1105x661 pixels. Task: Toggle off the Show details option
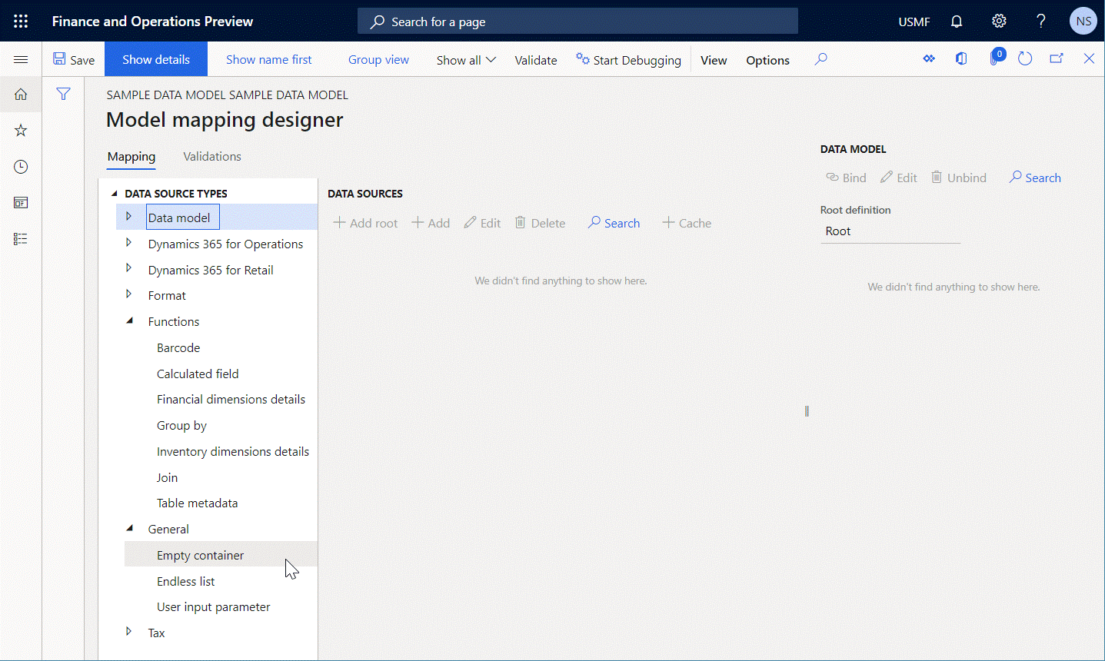click(155, 58)
